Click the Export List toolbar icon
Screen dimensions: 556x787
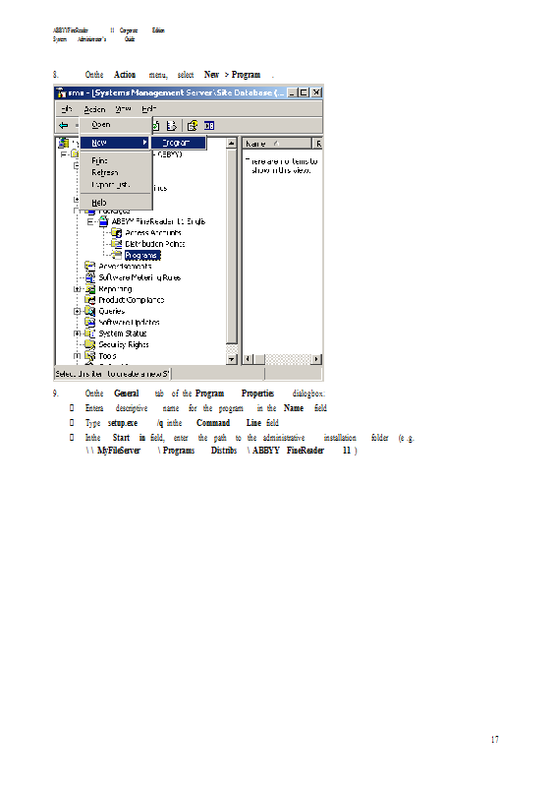point(171,126)
